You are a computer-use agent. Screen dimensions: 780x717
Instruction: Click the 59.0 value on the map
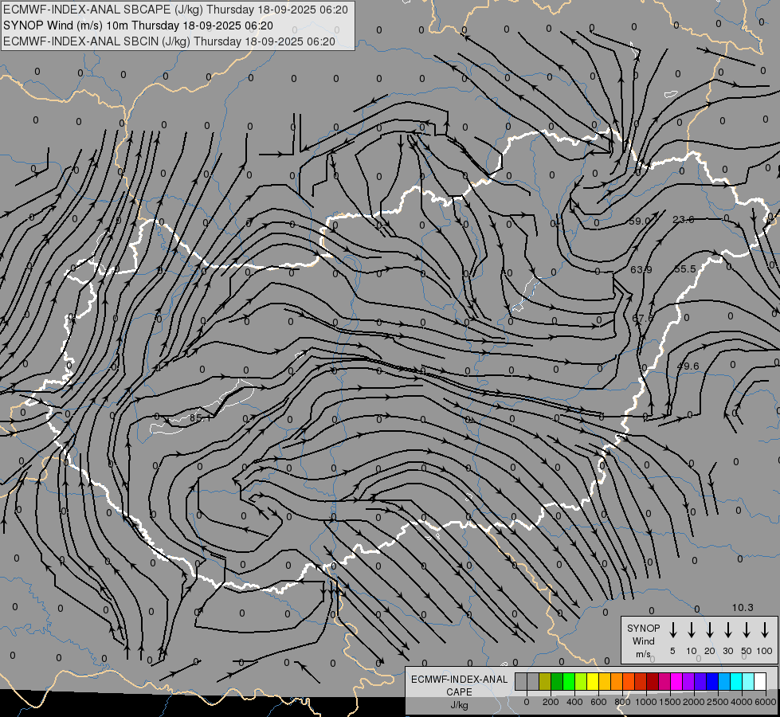[640, 221]
